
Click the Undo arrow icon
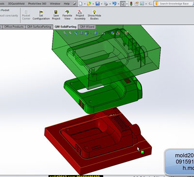point(114,3)
